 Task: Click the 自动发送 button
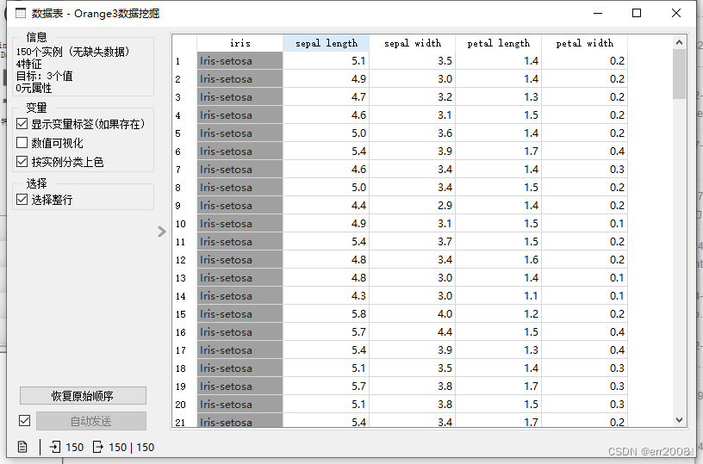91,421
